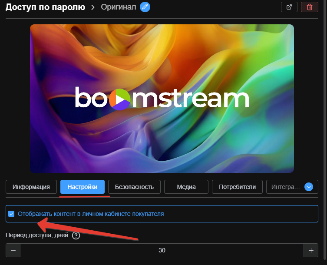Screen dimensions: 327x265
Task: Click the Доступ по паролю breadcrumb
Action: [x=45, y=7]
